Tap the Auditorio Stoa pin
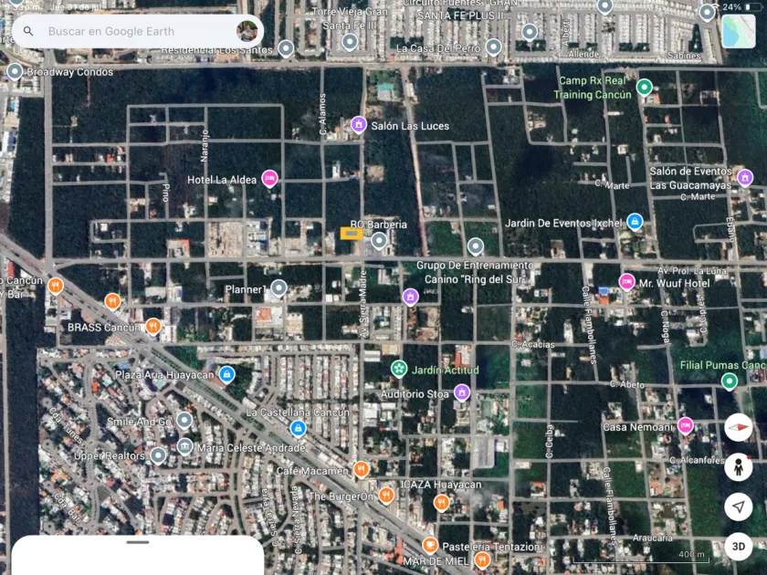Viewport: 767px width, 575px height. coord(462,392)
